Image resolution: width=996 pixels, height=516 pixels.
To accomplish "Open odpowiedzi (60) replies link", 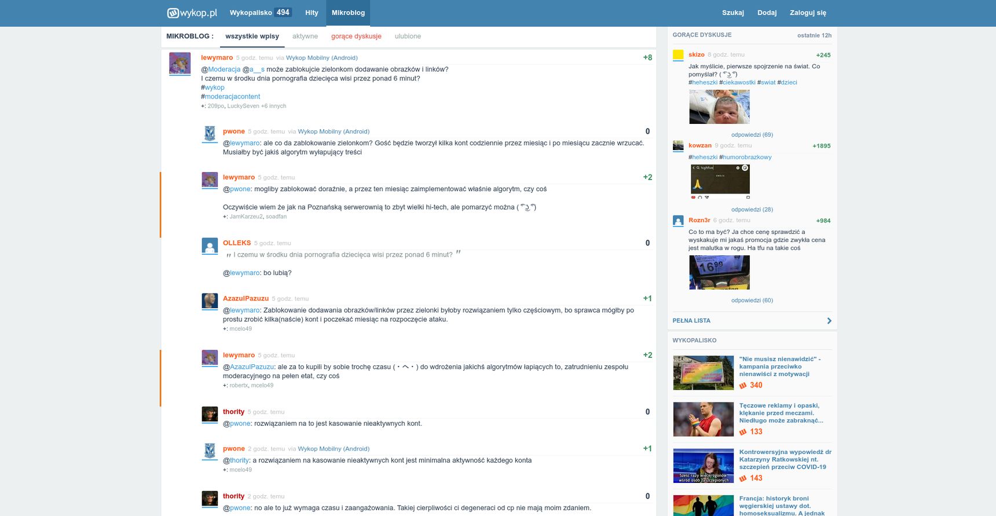I will [752, 301].
